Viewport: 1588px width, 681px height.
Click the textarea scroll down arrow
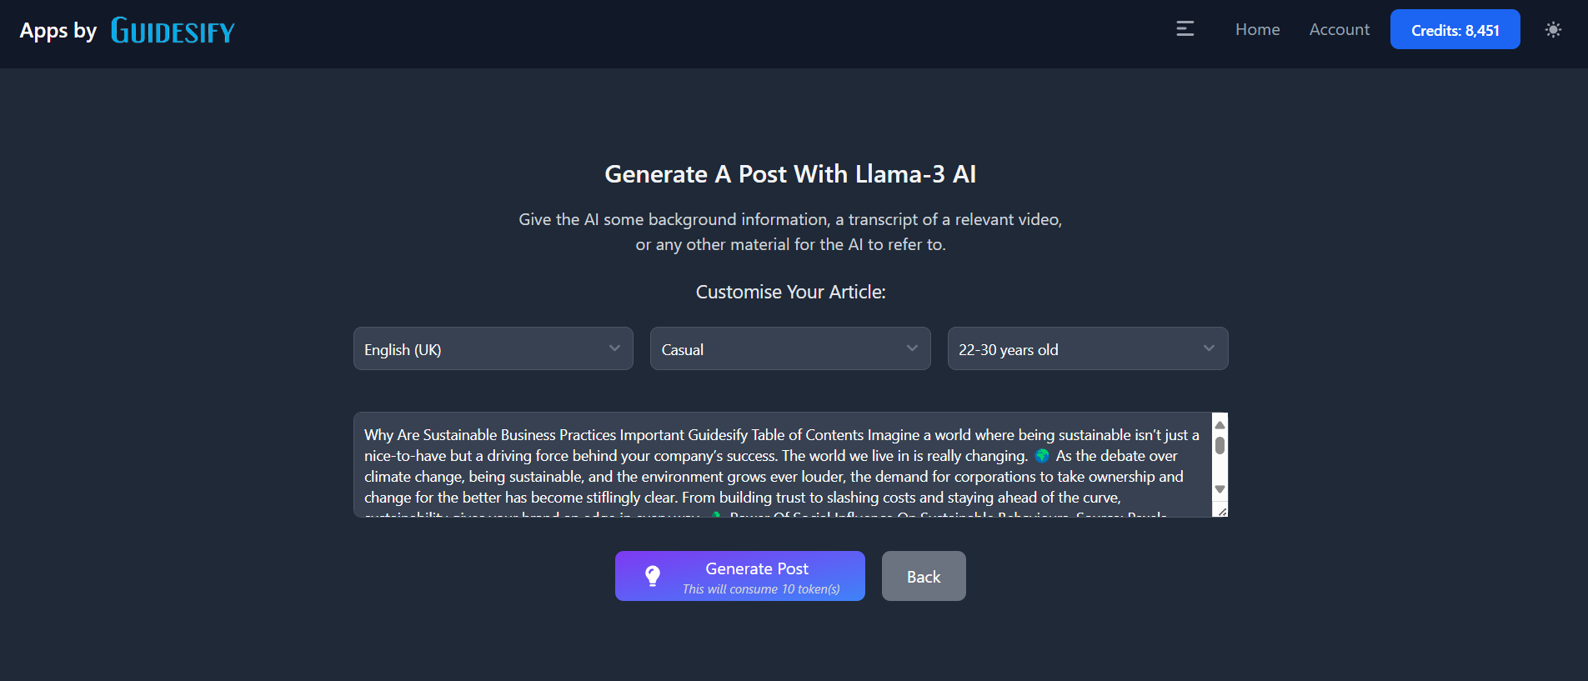click(1220, 489)
